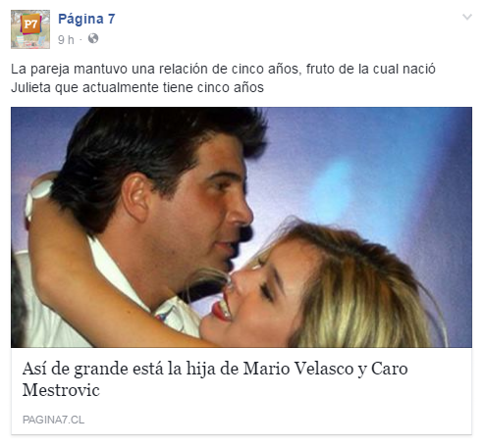This screenshot has height=447, width=484.
Task: Click 'Mario Velasco y Caro' in the headline
Action: coord(325,370)
